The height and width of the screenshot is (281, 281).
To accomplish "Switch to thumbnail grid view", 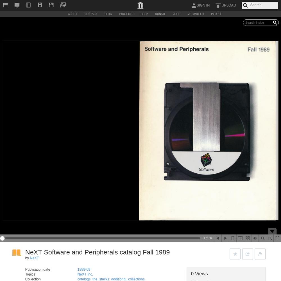I will (248, 238).
